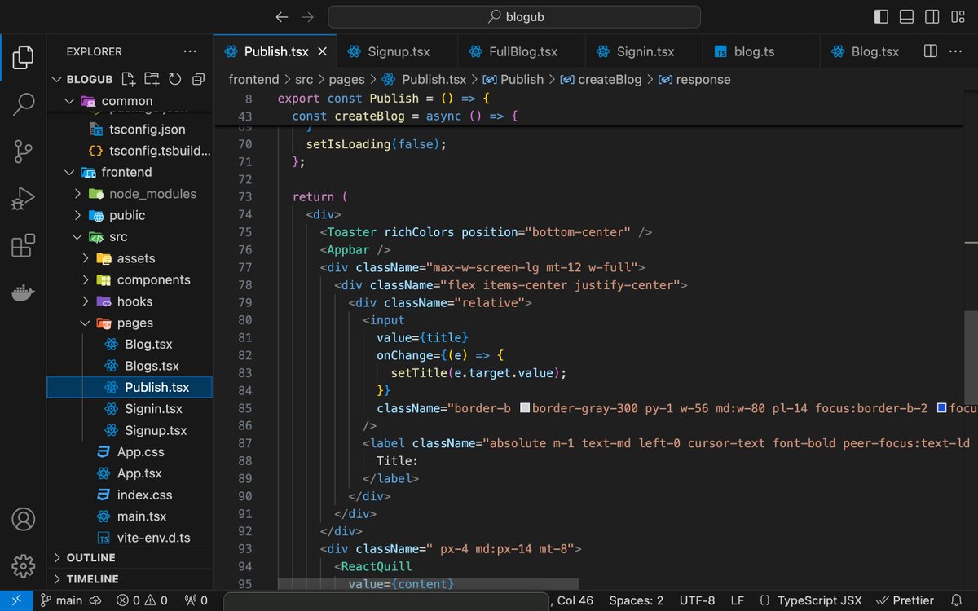978x611 pixels.
Task: Open the Explorer view in activity bar
Action: [x=24, y=57]
